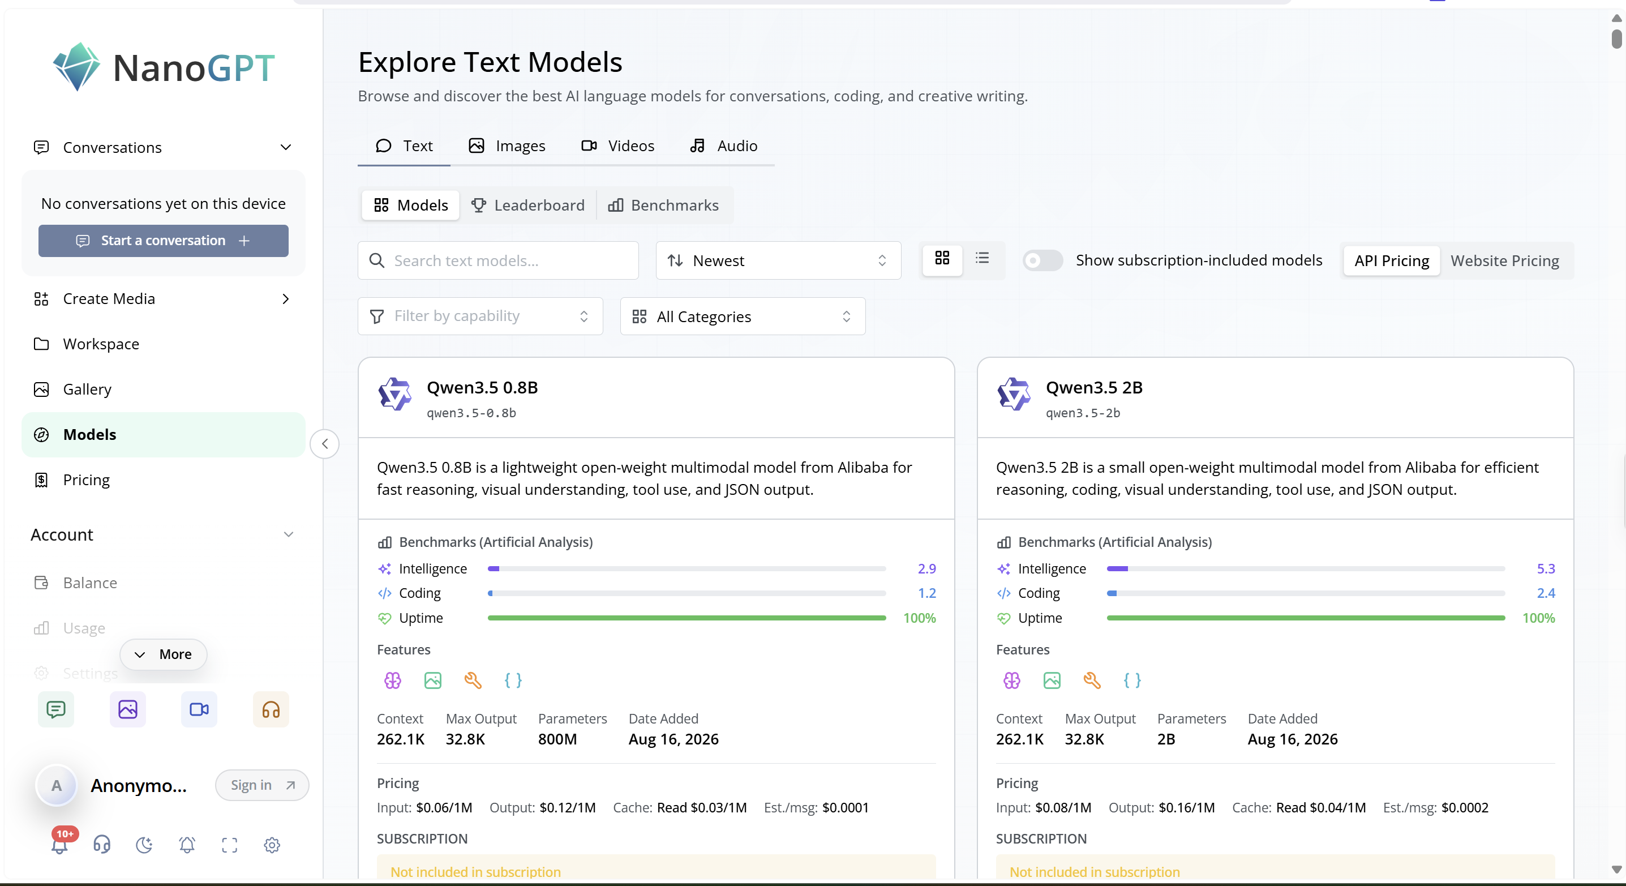The image size is (1626, 886).
Task: Open All Categories dropdown
Action: tap(743, 316)
